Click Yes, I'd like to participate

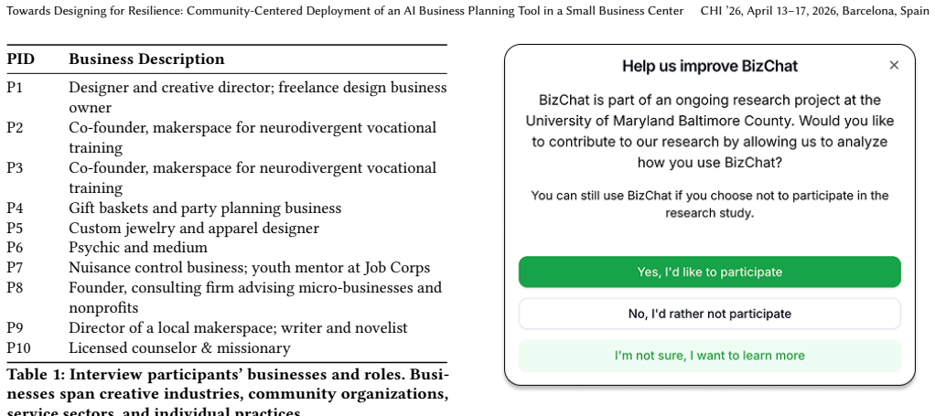[710, 272]
